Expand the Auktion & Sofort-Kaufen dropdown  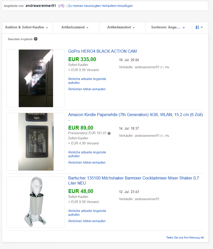tap(27, 27)
